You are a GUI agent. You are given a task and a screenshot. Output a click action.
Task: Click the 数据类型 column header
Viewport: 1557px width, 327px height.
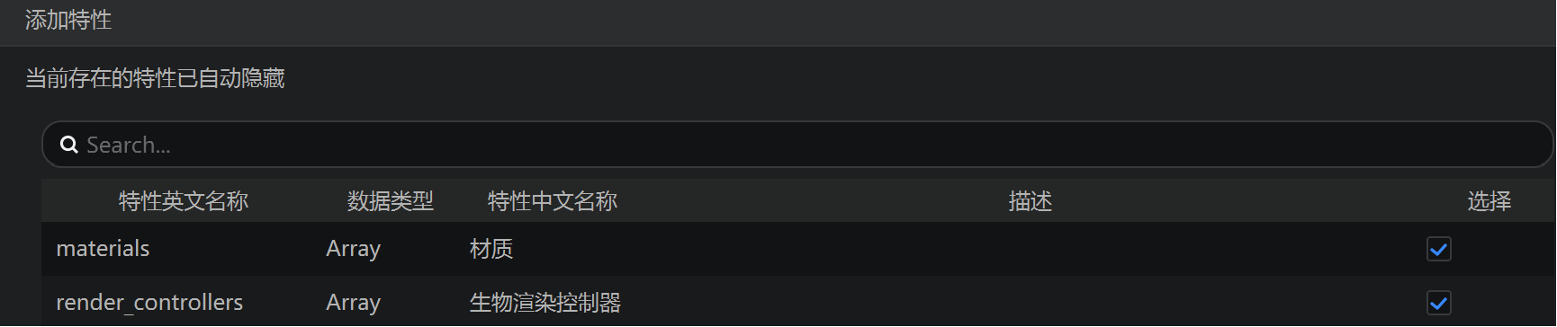tap(391, 201)
